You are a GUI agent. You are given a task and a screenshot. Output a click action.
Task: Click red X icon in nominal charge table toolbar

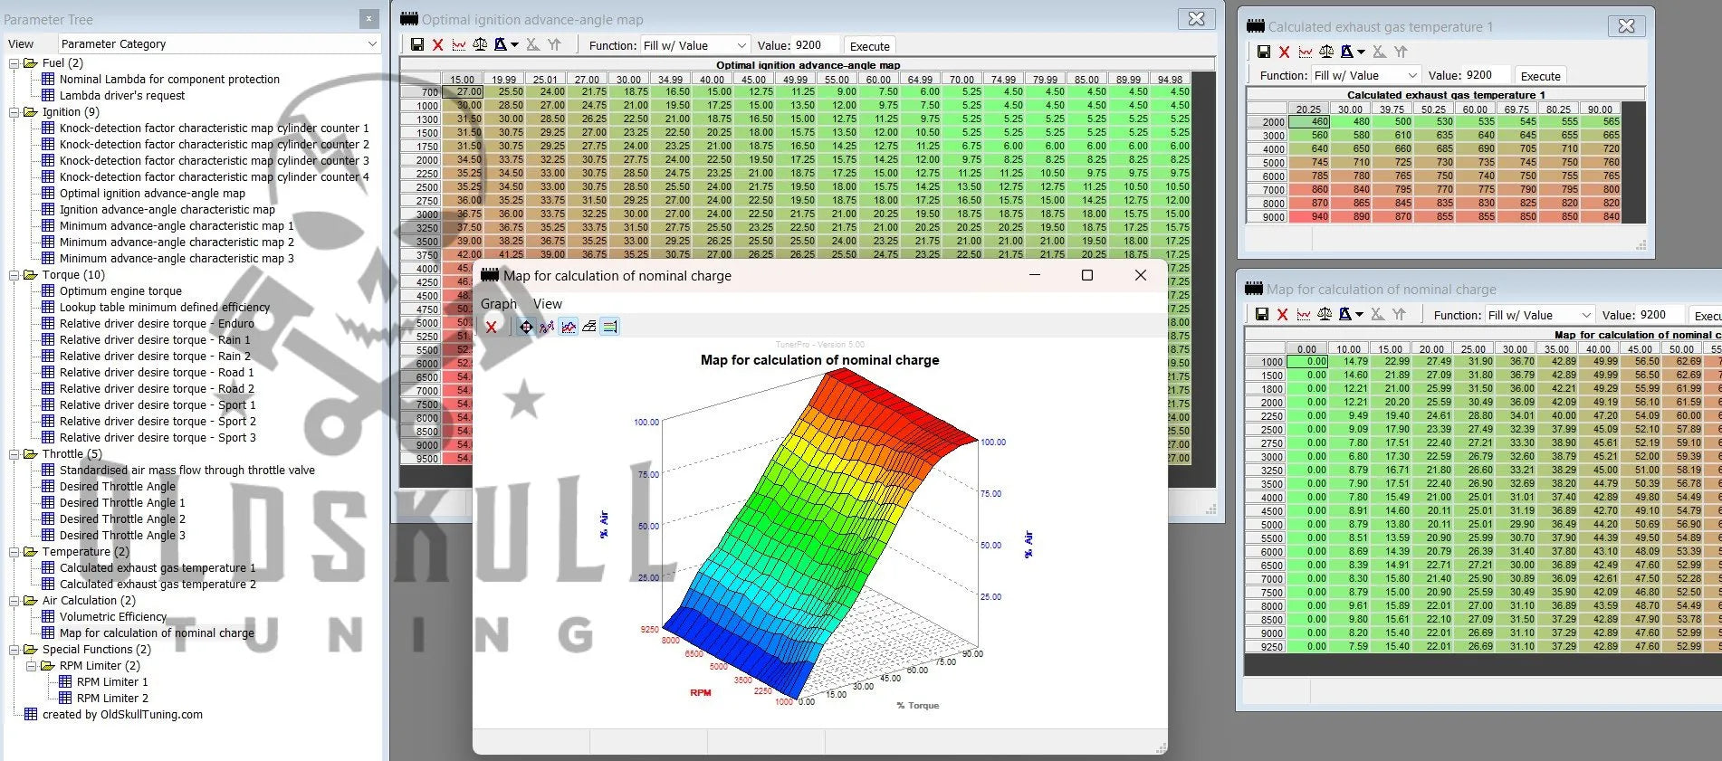(x=1282, y=315)
